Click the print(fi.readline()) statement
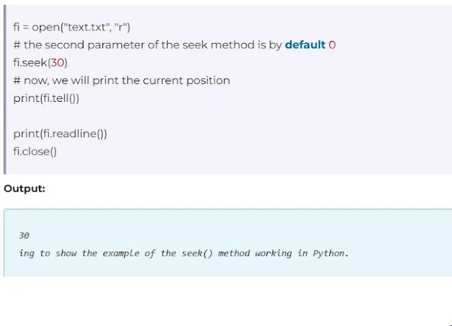Image resolution: width=452 pixels, height=326 pixels. [x=60, y=133]
